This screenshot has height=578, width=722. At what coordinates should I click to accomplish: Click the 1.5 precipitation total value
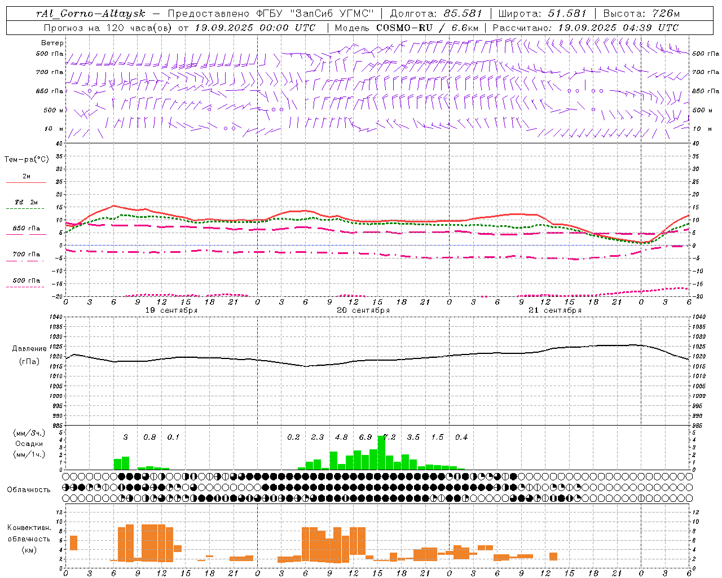point(438,437)
